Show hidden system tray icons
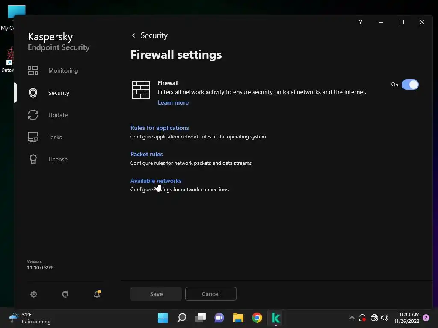The image size is (438, 328). click(352, 318)
